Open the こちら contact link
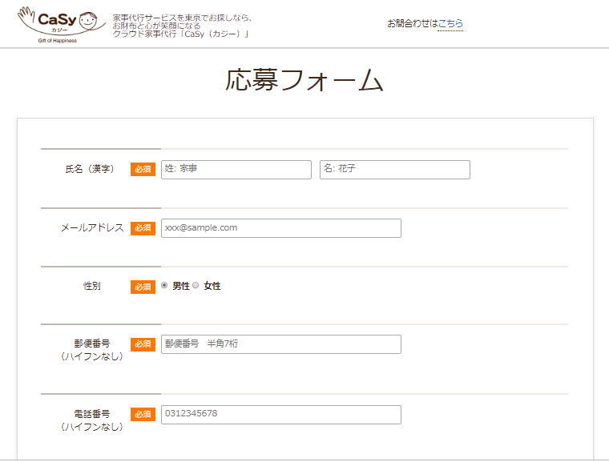This screenshot has width=609, height=462. click(450, 24)
